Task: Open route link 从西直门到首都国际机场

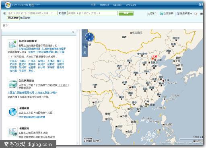Action: pos(21,92)
